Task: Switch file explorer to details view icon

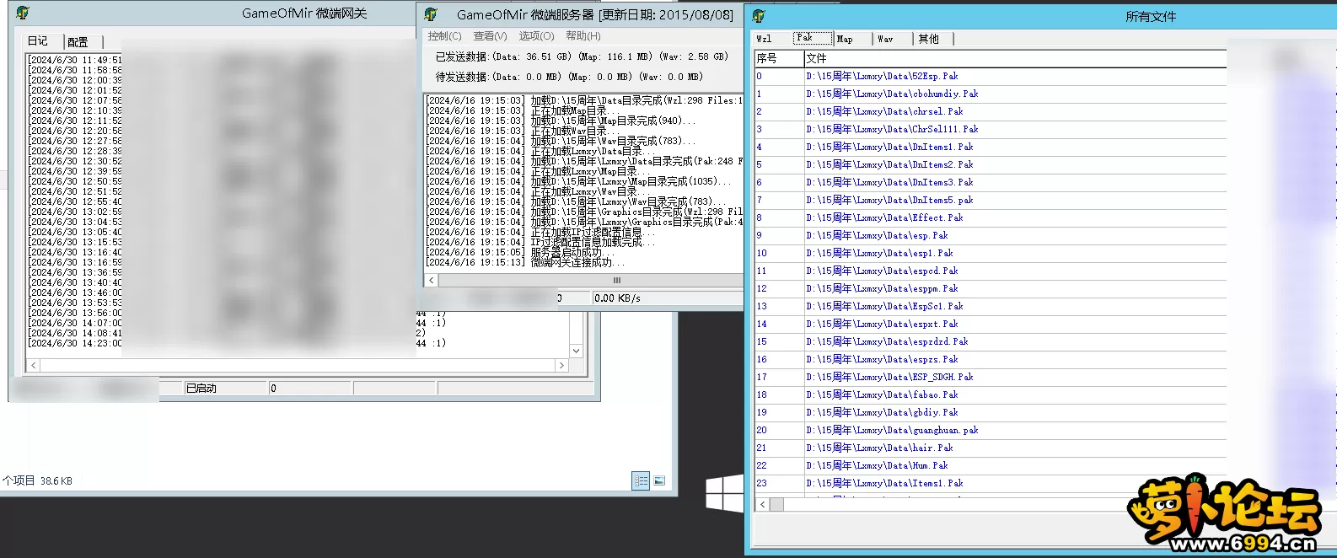Action: click(x=641, y=480)
